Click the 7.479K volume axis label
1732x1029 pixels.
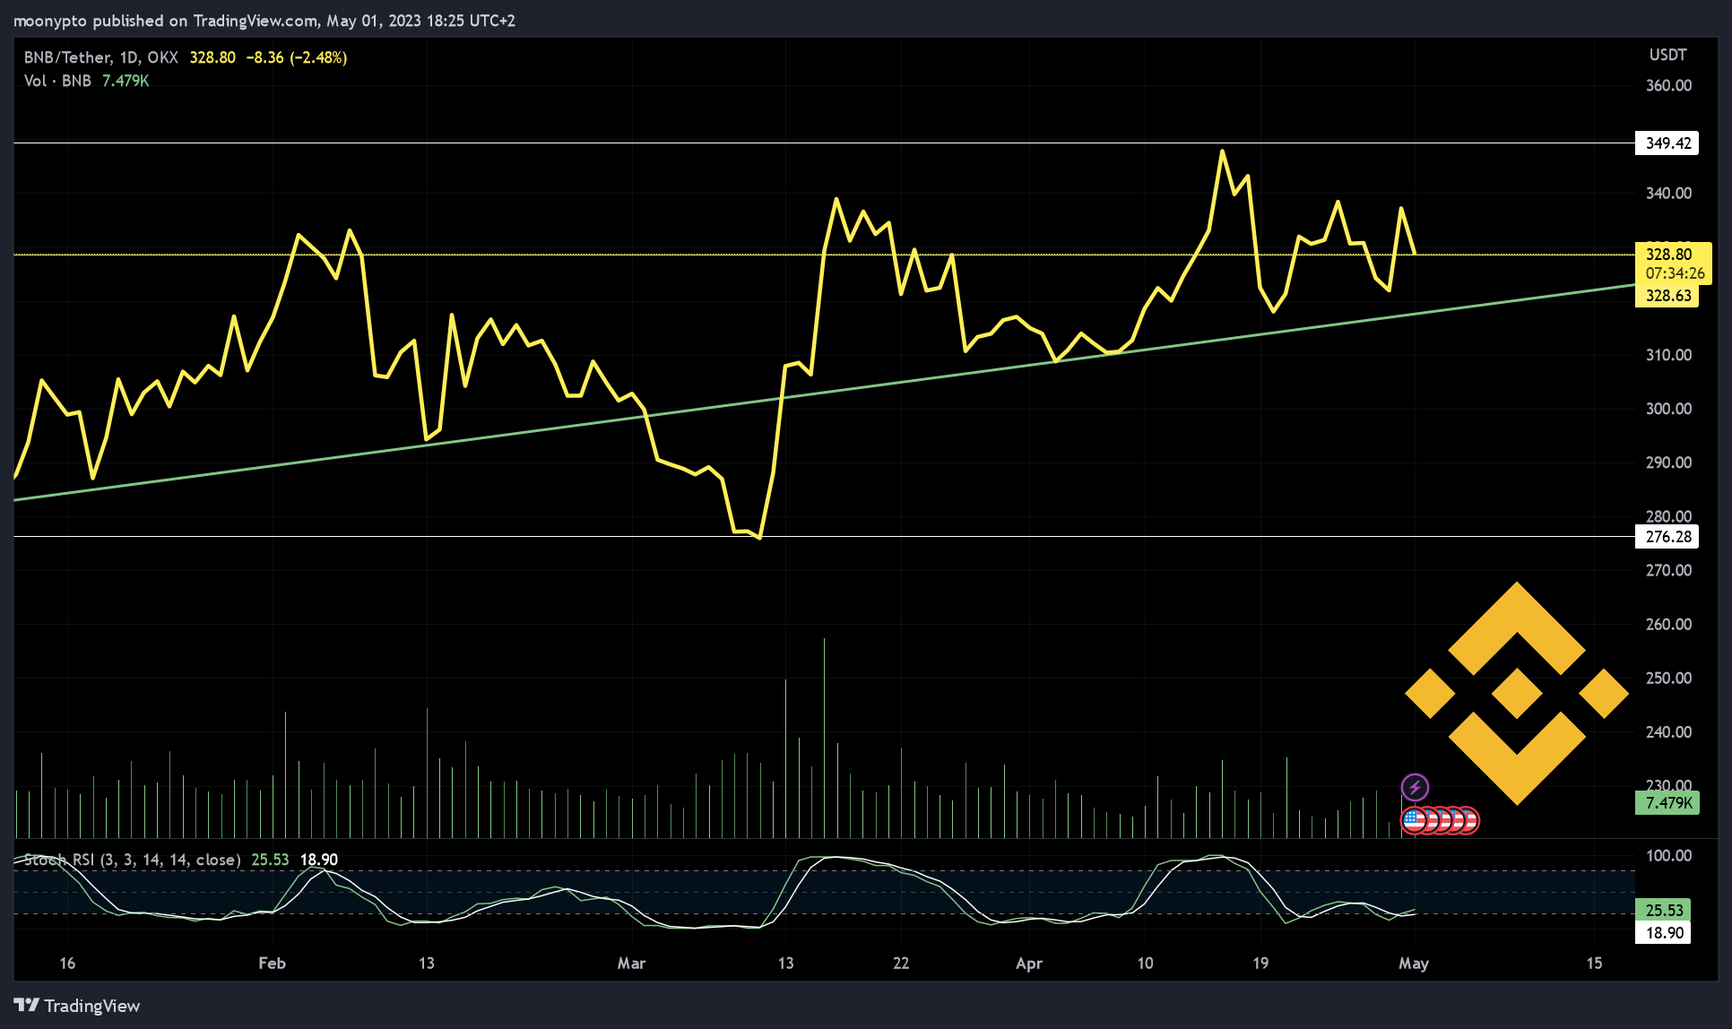pos(1667,803)
